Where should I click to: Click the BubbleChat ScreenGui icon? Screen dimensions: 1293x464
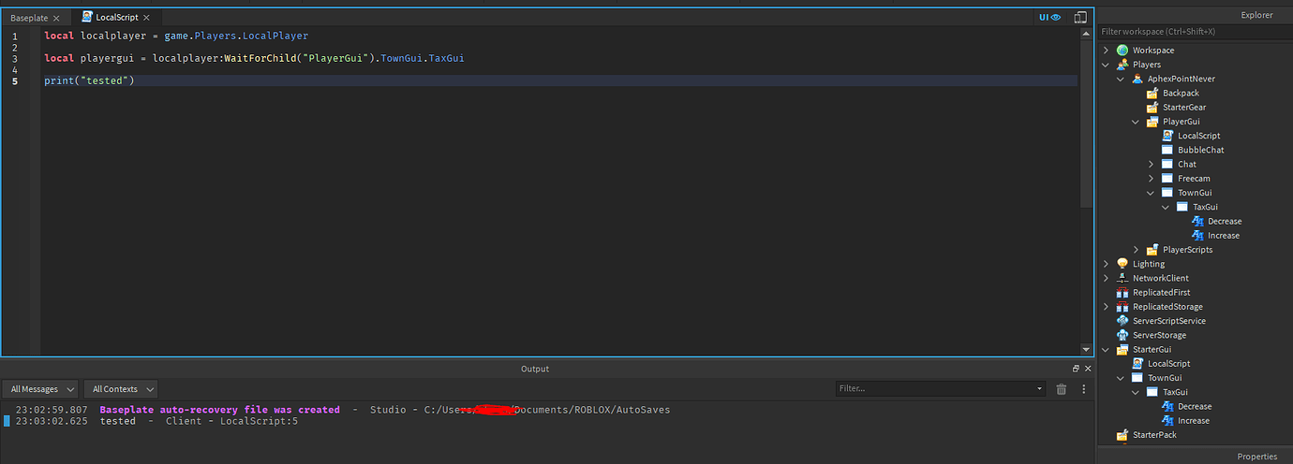1167,150
